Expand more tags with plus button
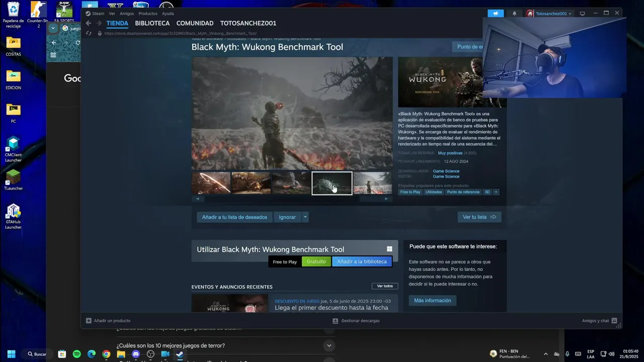 coord(496,192)
